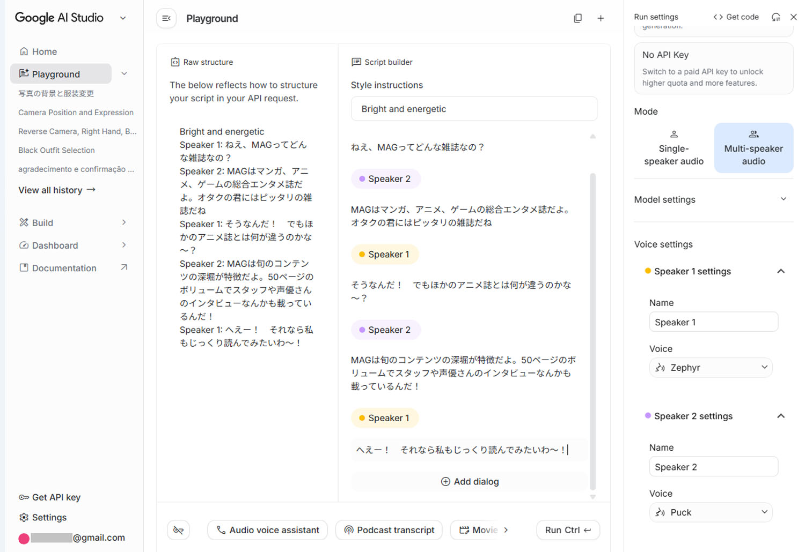Viewport: 805px width, 552px height.
Task: Run the script with the Run button
Action: point(568,530)
